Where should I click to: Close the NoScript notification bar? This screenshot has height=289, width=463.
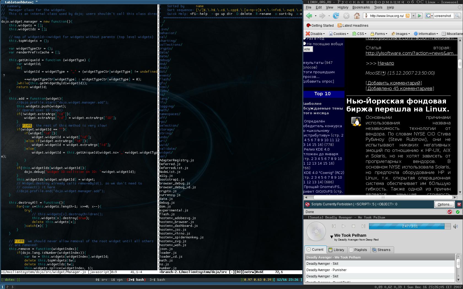(x=459, y=204)
